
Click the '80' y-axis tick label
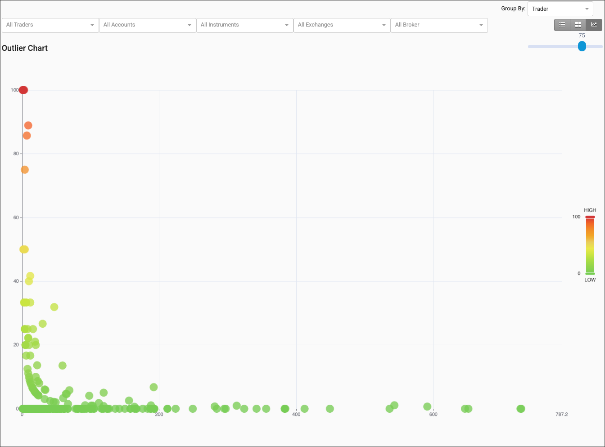(16, 154)
